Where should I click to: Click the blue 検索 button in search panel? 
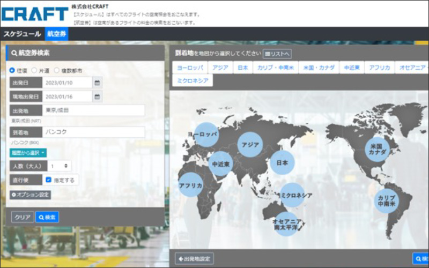(x=47, y=217)
